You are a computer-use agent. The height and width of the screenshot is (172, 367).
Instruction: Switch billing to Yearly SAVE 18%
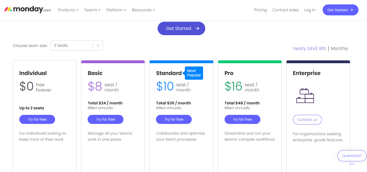(x=309, y=49)
